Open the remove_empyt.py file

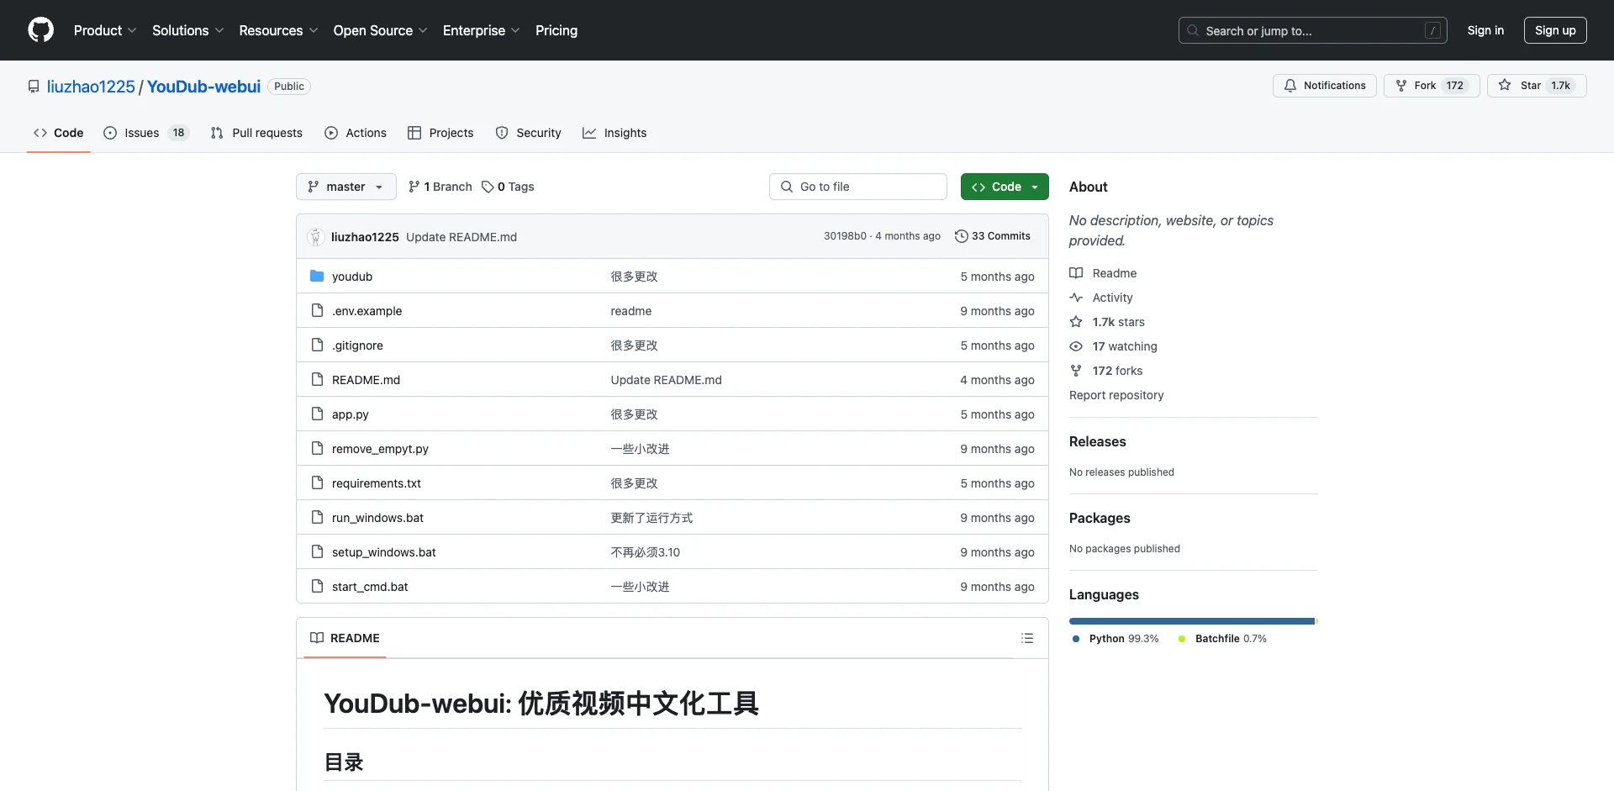coord(380,449)
